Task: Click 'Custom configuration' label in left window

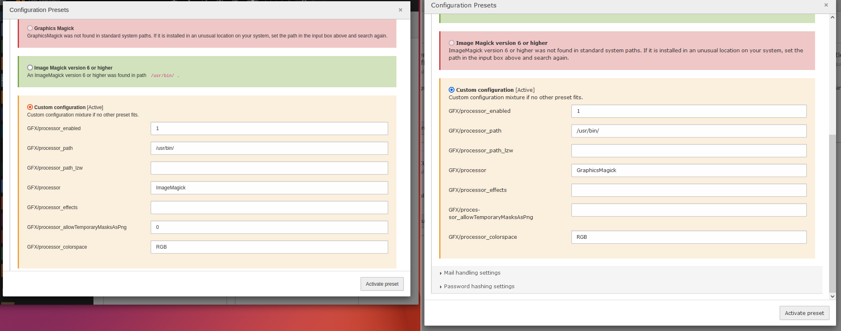Action: click(60, 107)
